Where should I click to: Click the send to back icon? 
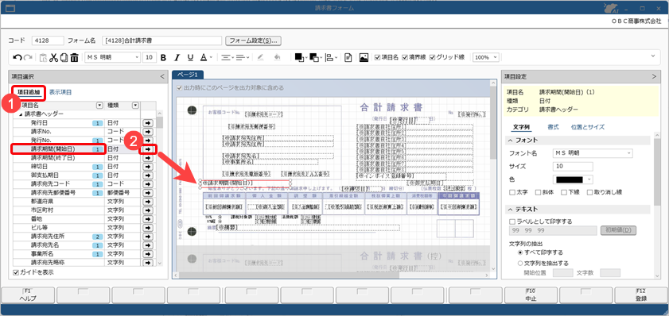315,57
